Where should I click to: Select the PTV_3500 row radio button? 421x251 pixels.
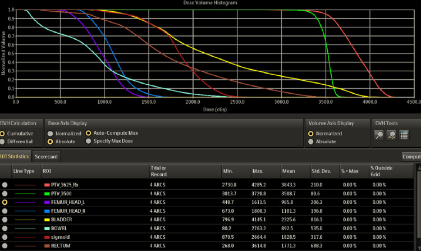(4, 194)
